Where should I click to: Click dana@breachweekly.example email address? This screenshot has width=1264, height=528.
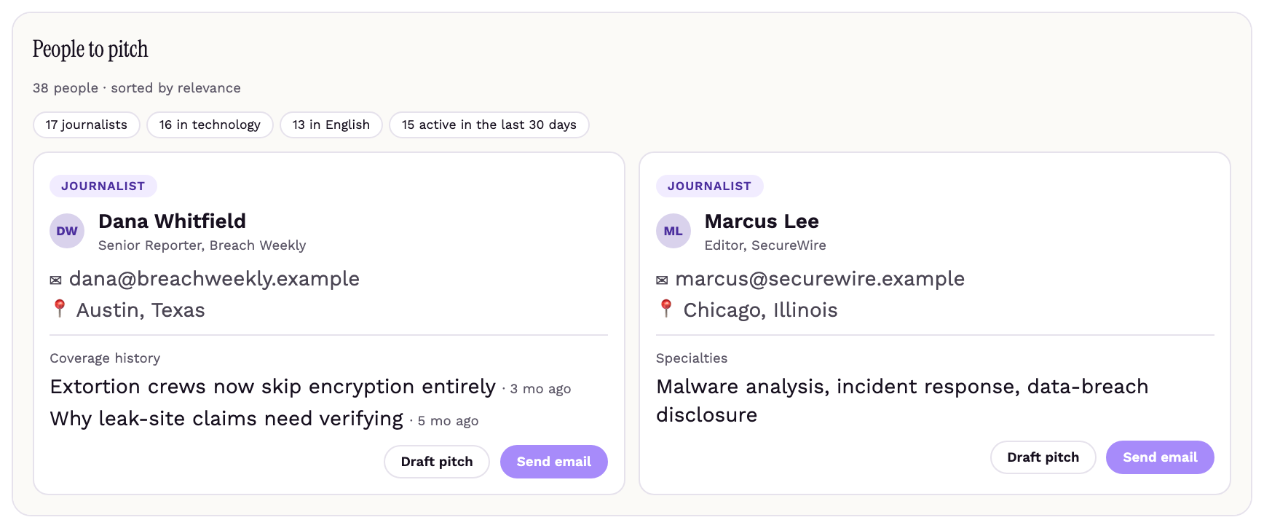(214, 279)
